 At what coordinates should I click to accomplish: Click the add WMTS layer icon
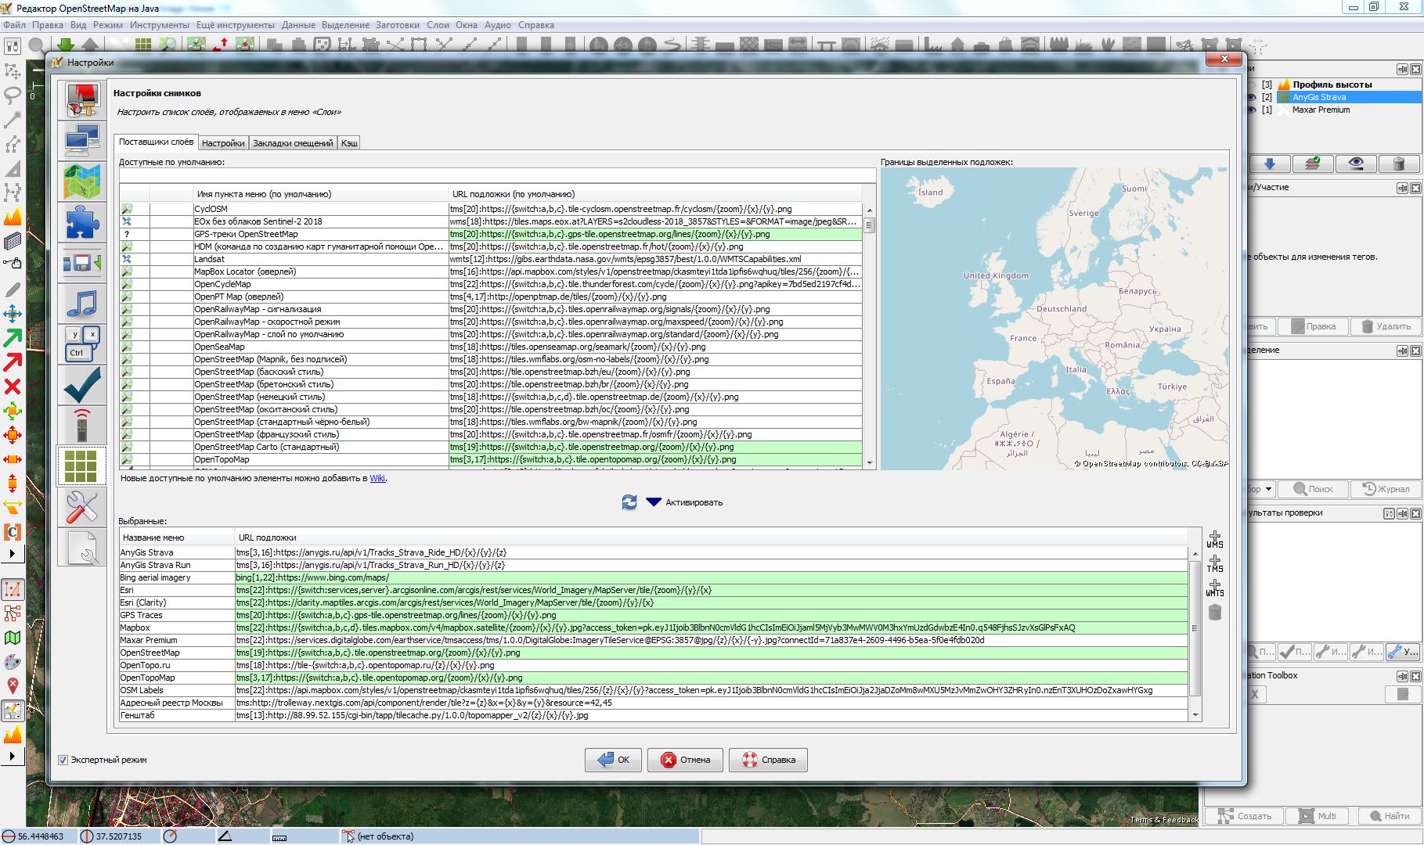[x=1215, y=588]
